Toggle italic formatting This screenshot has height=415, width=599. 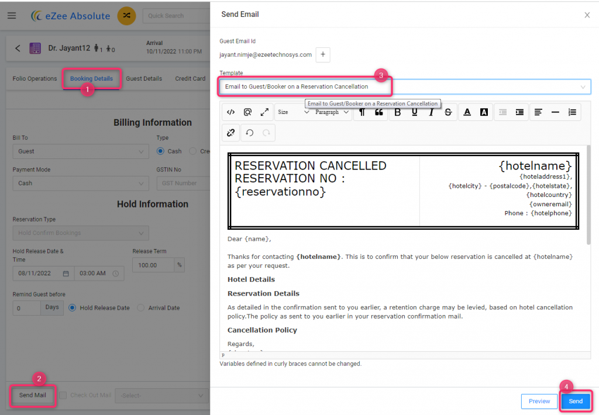(431, 112)
